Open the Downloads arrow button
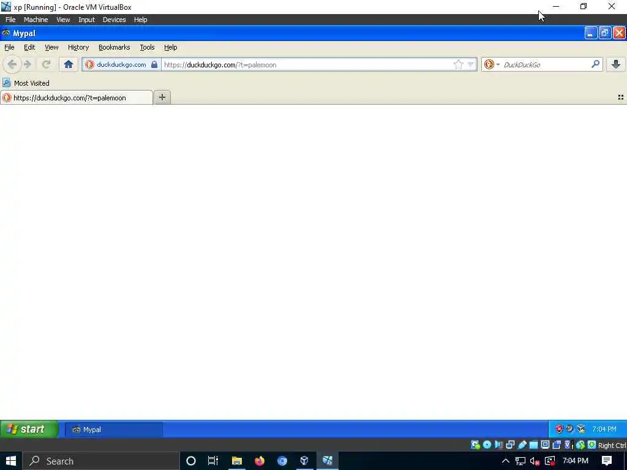 (x=616, y=64)
